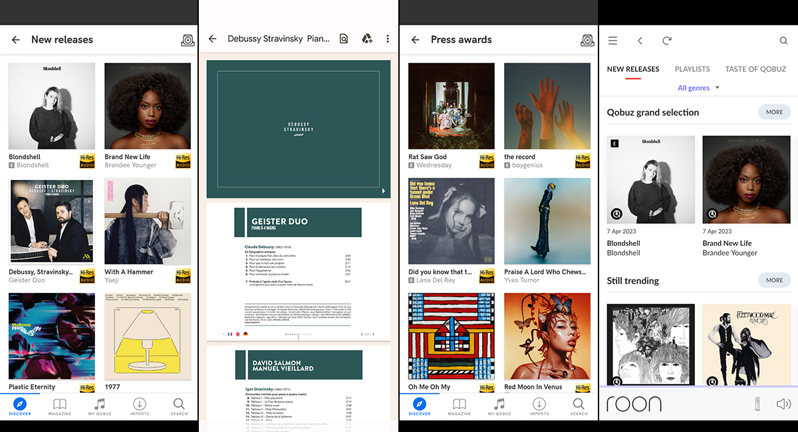The height and width of the screenshot is (432, 798).
Task: Open the Rat Saw God album cover
Action: pyautogui.click(x=452, y=106)
